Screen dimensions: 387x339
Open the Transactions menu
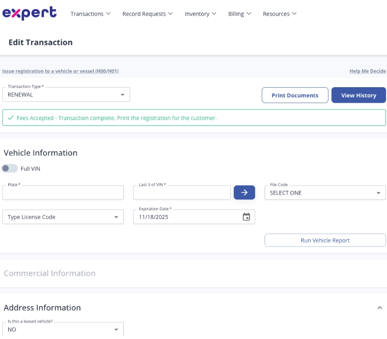(x=90, y=14)
